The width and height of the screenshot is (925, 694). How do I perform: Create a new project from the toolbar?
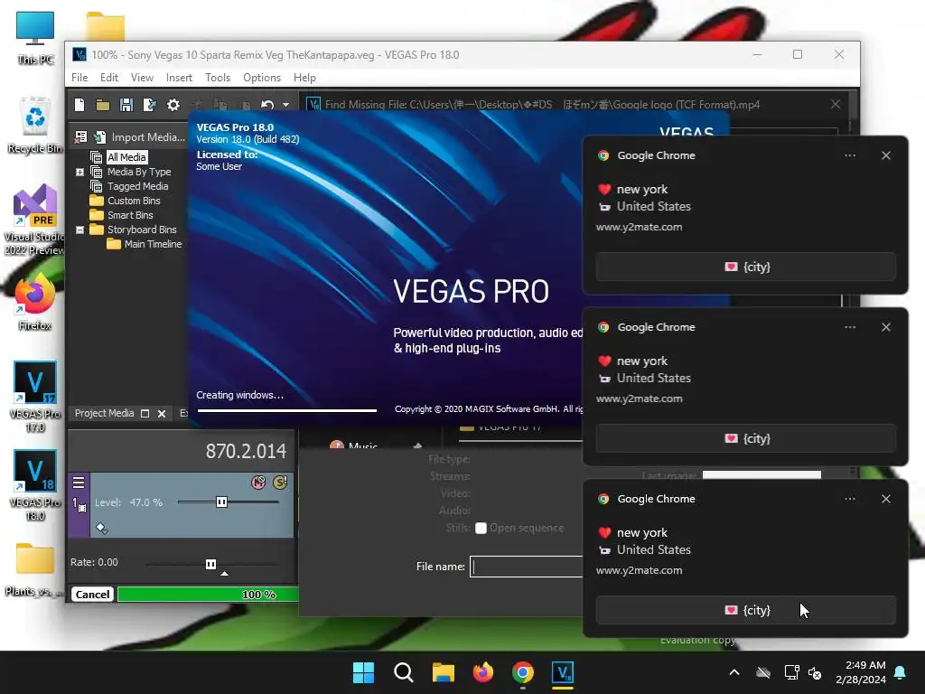[79, 105]
